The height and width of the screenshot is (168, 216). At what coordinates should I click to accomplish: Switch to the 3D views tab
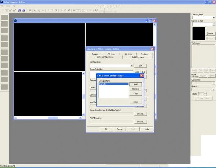(x=128, y=54)
